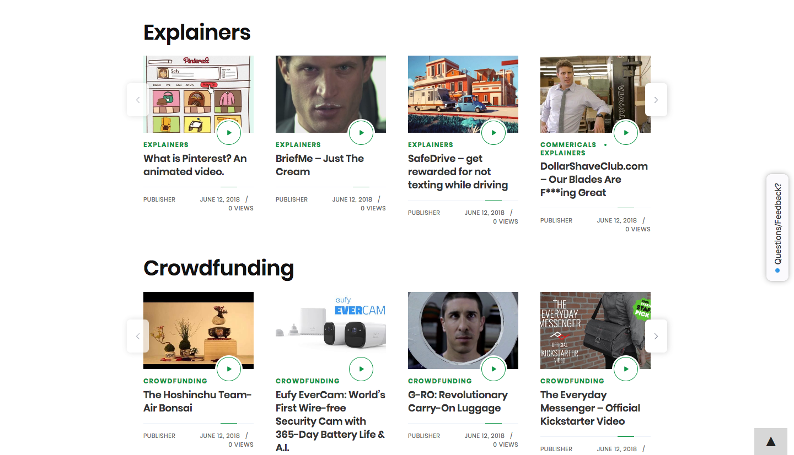Open the Air Bonsai thumbnail
794x455 pixels.
[x=198, y=331]
